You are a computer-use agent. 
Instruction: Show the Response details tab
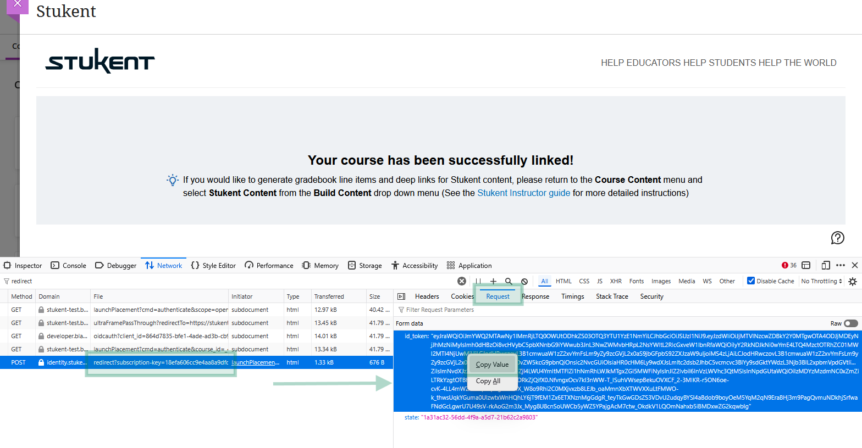535,296
